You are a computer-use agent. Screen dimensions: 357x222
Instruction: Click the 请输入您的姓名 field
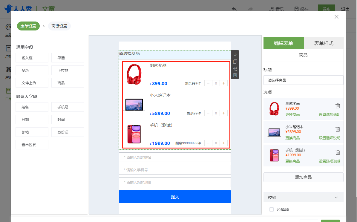[x=175, y=157]
